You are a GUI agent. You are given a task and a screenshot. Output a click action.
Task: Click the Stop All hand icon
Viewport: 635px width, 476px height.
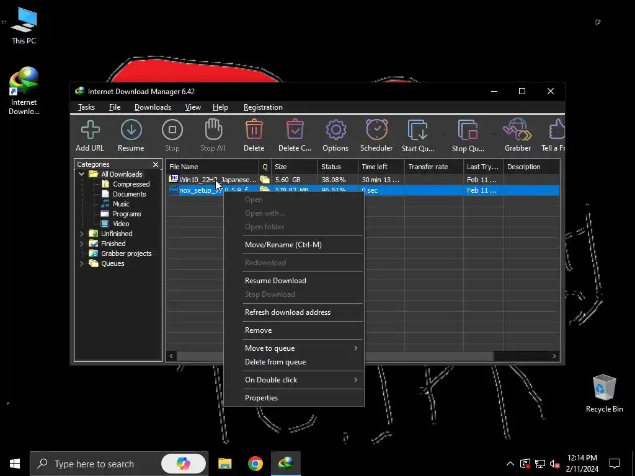coord(213,130)
